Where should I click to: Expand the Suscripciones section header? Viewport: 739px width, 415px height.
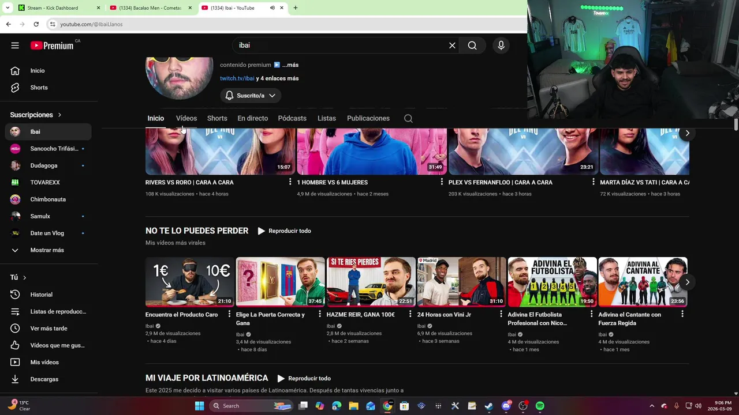[x=36, y=115]
